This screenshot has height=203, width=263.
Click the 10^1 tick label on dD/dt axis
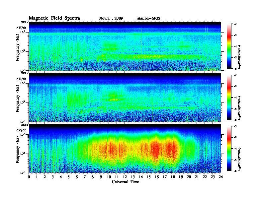[x=23, y=83]
